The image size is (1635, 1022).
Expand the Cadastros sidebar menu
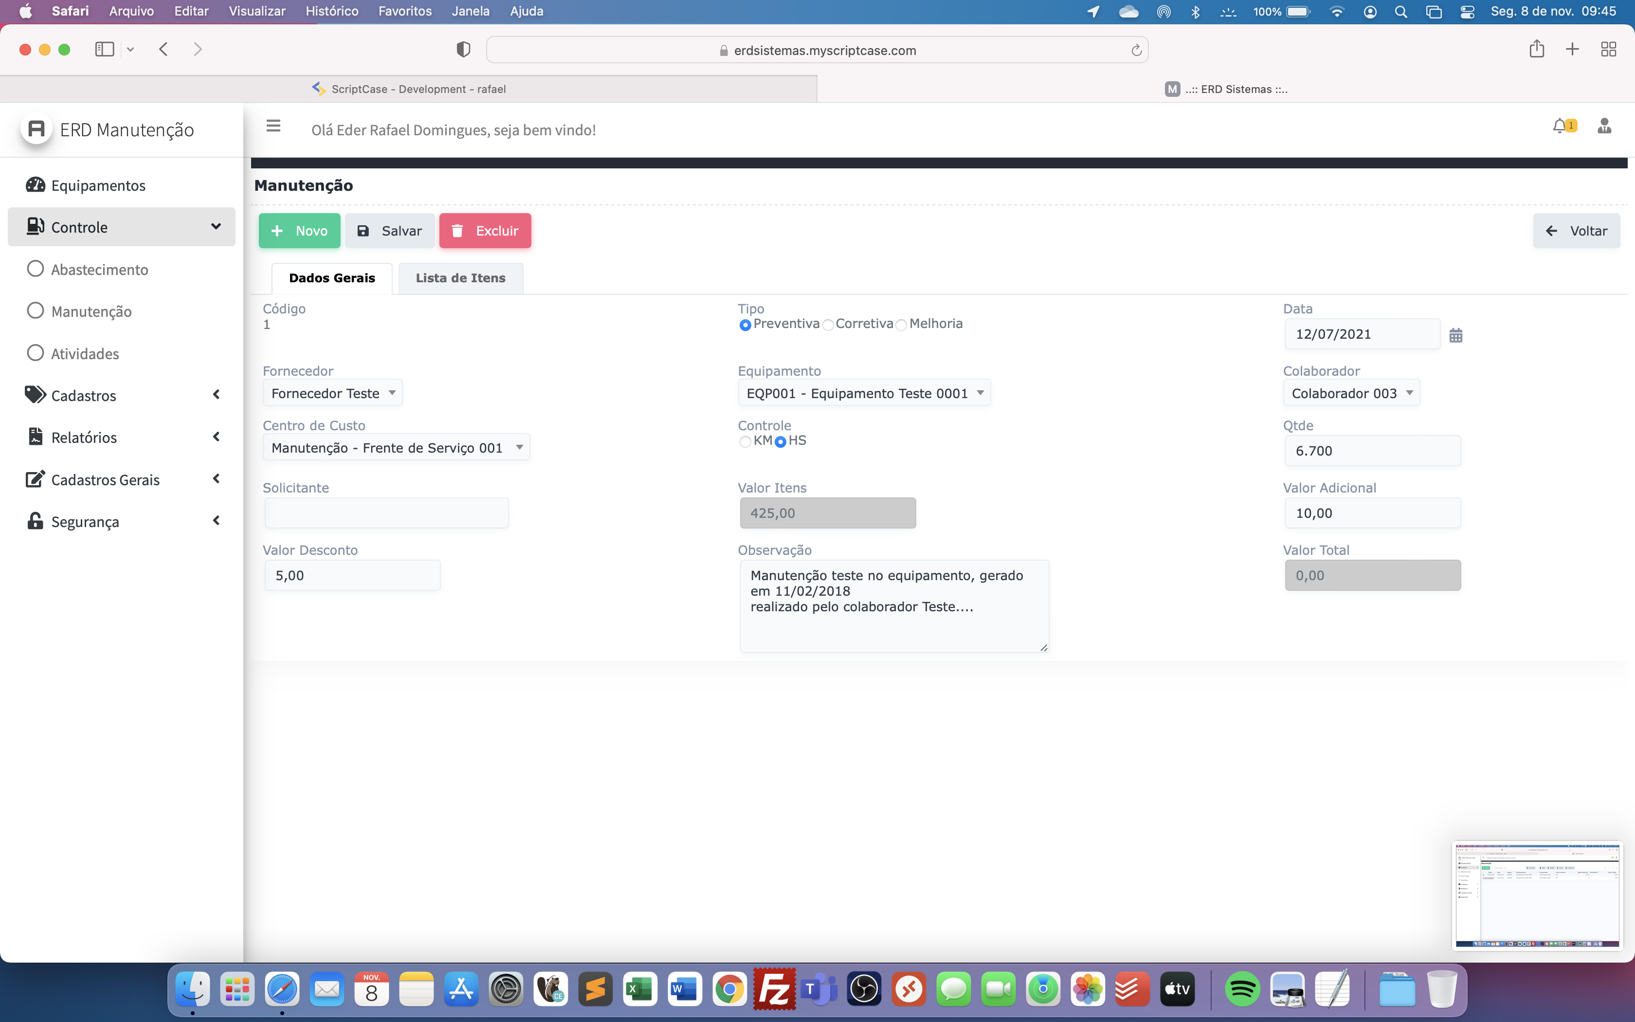click(x=122, y=395)
